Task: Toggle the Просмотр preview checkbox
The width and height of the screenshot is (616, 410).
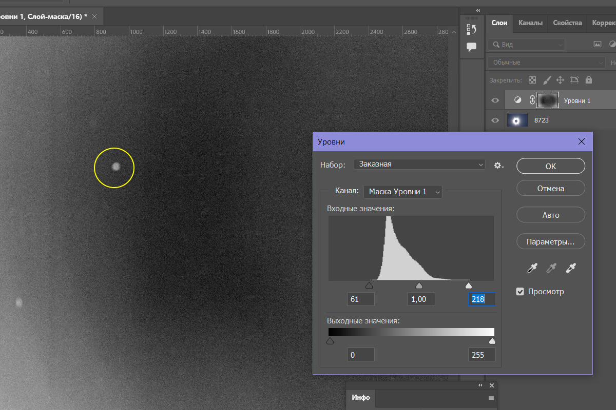Action: coord(521,292)
